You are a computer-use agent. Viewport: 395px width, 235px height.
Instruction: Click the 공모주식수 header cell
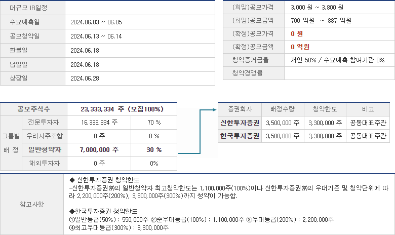[33, 109]
